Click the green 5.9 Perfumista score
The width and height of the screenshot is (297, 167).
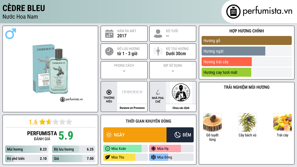pos(66,136)
